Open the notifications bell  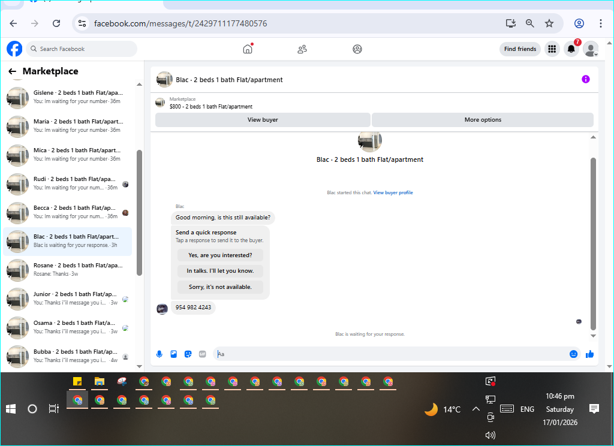pos(571,49)
